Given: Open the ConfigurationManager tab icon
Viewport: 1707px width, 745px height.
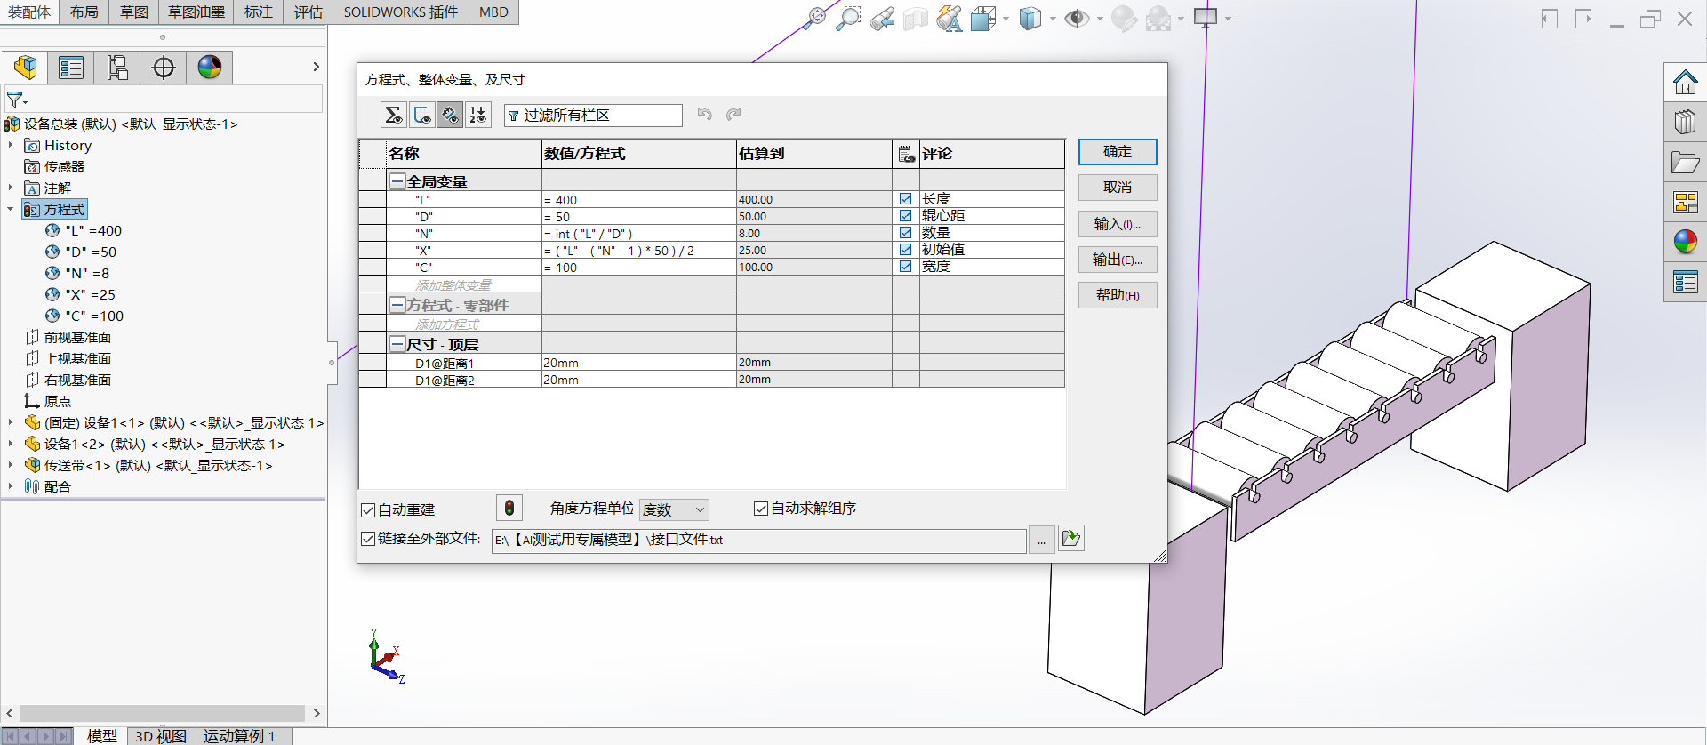Looking at the screenshot, I should point(117,68).
